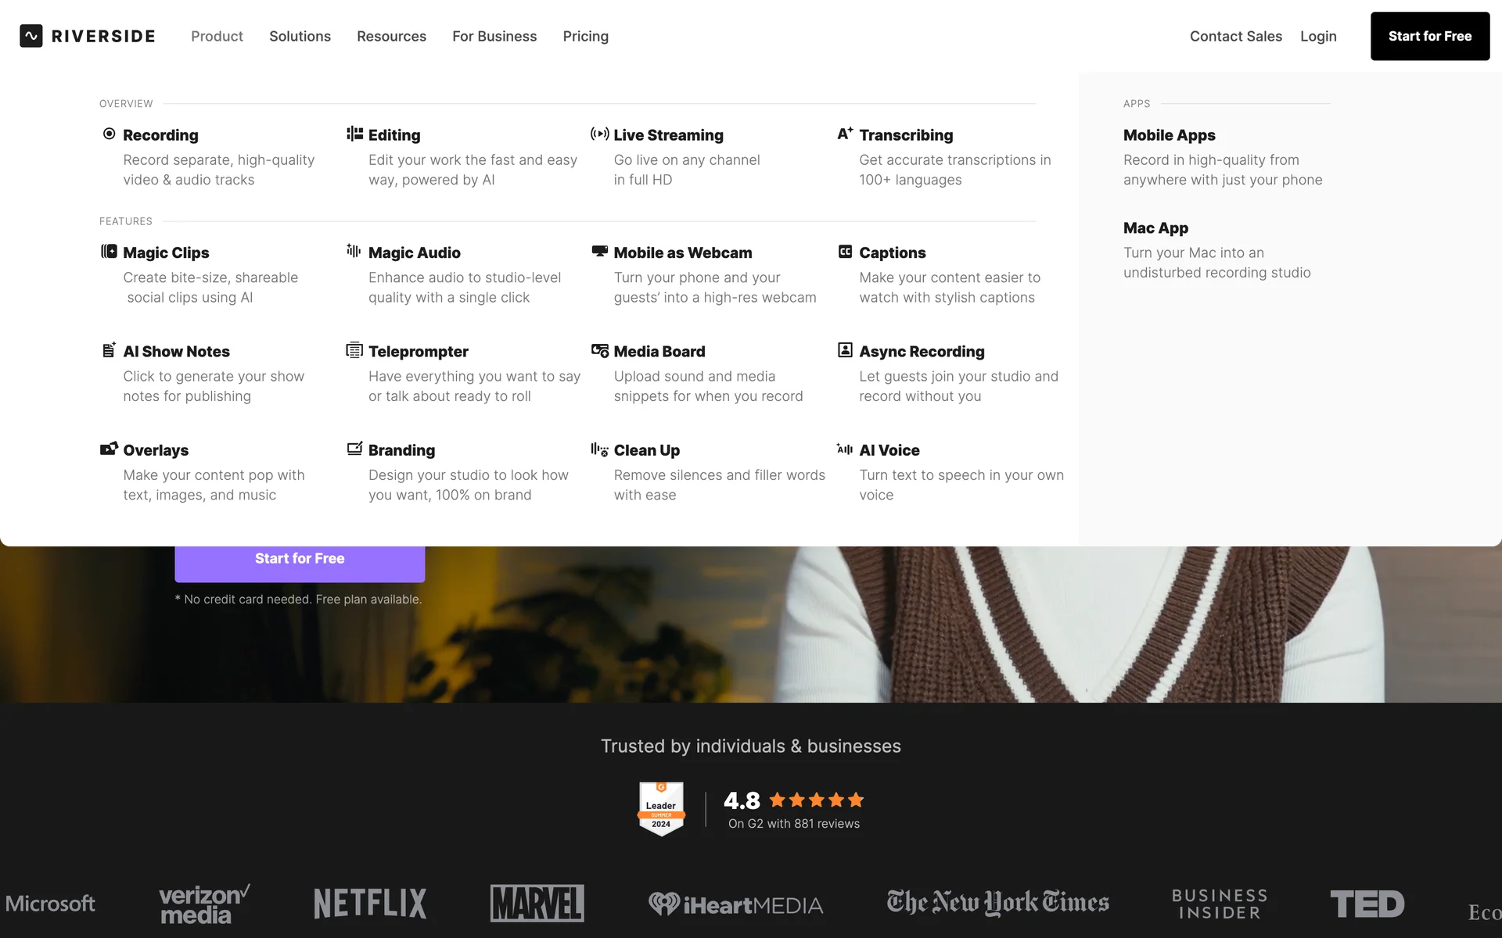Click the AI Voice icon
Image resolution: width=1502 pixels, height=938 pixels.
[845, 449]
